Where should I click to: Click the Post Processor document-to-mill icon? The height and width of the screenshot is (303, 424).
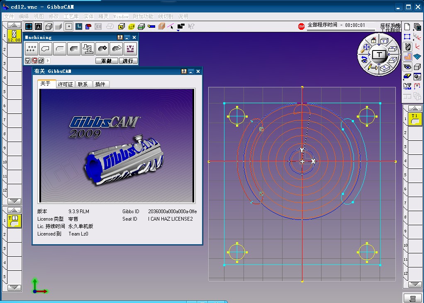coord(407,87)
